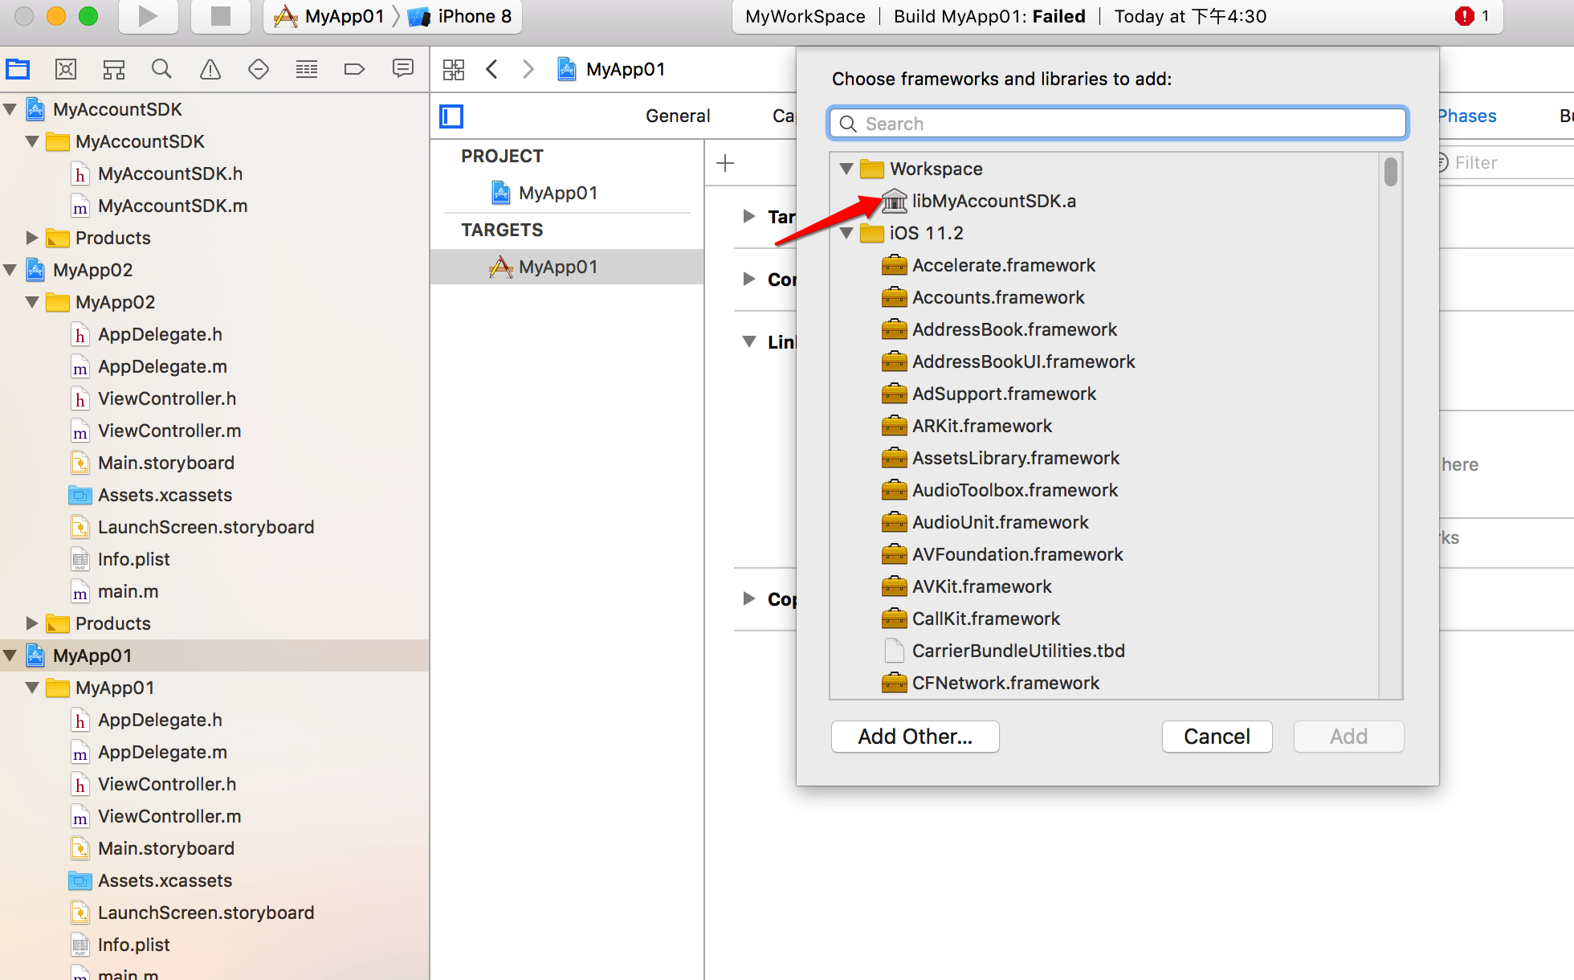Click the Run (play) button
This screenshot has height=980, width=1574.
point(148,16)
